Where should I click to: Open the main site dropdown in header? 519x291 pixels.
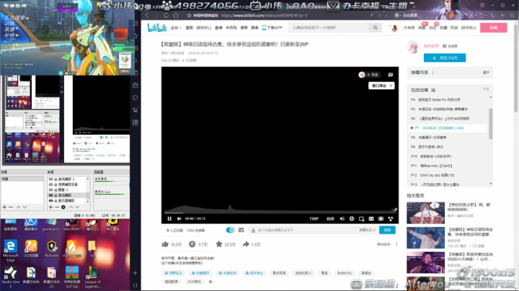pos(176,28)
